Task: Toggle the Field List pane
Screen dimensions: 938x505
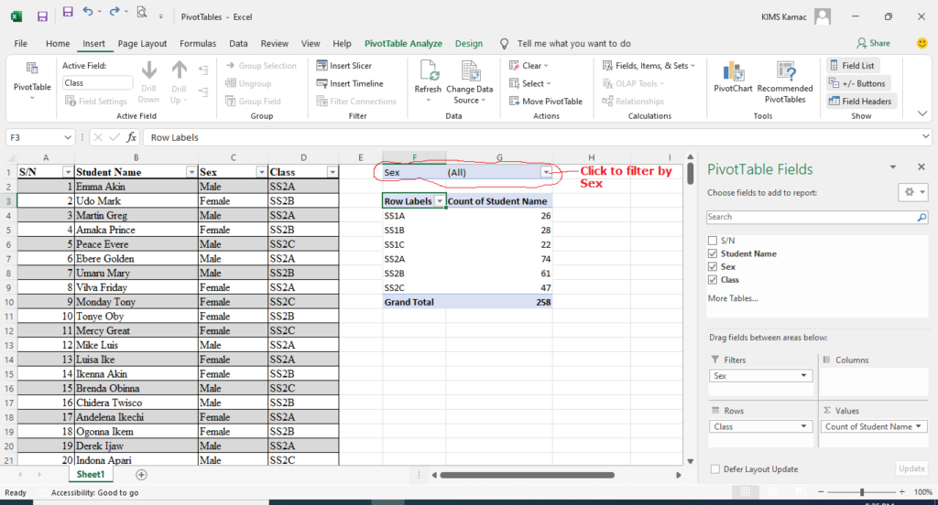Action: coord(852,66)
